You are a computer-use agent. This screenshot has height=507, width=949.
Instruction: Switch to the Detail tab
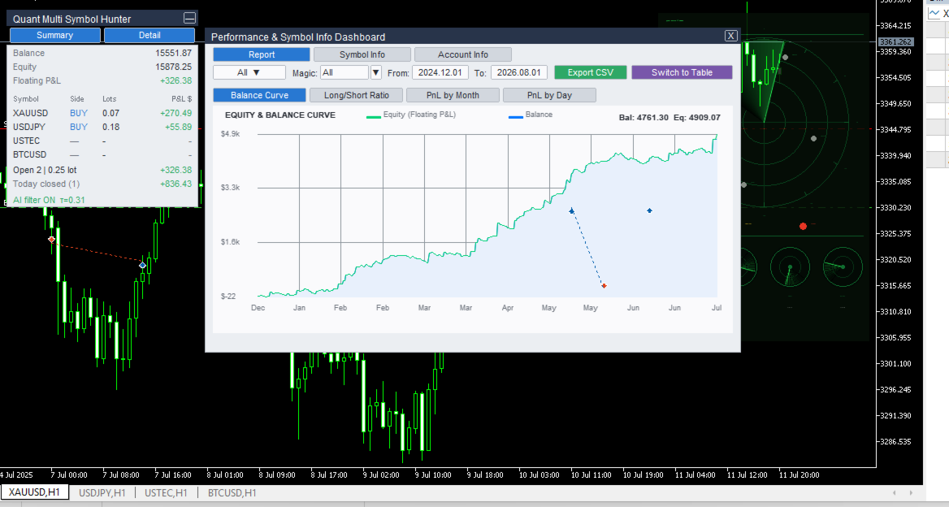tap(149, 35)
